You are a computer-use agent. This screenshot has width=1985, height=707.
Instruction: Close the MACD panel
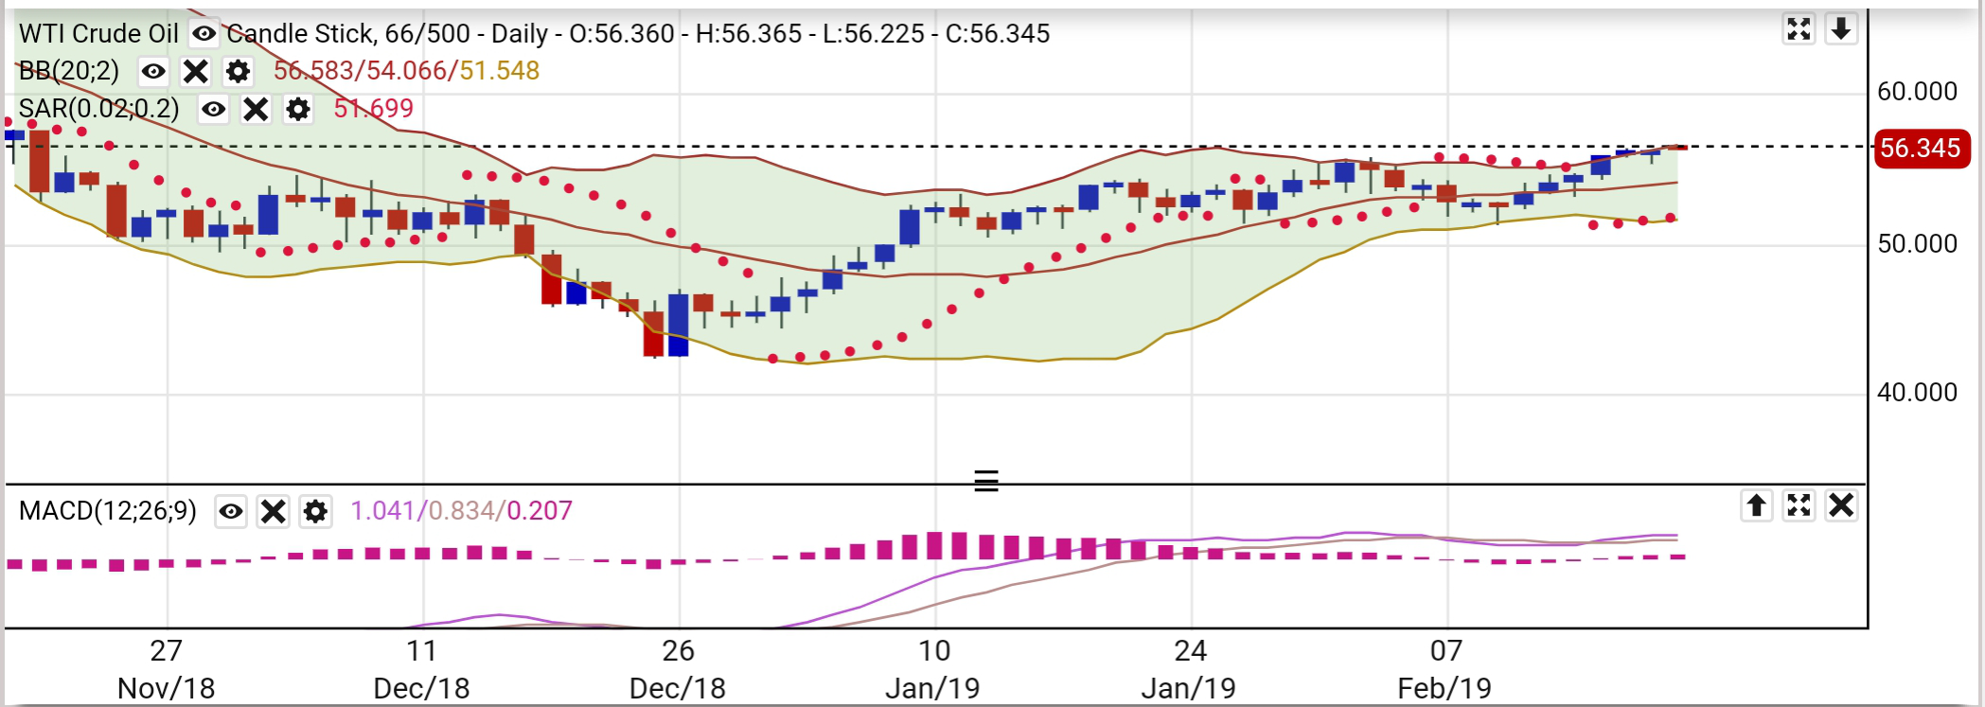tap(1841, 505)
